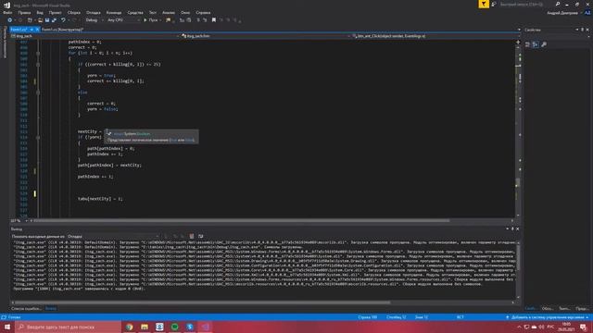The image size is (593, 333).
Task: Open the Chrome icon in the taskbar
Action: [130, 327]
